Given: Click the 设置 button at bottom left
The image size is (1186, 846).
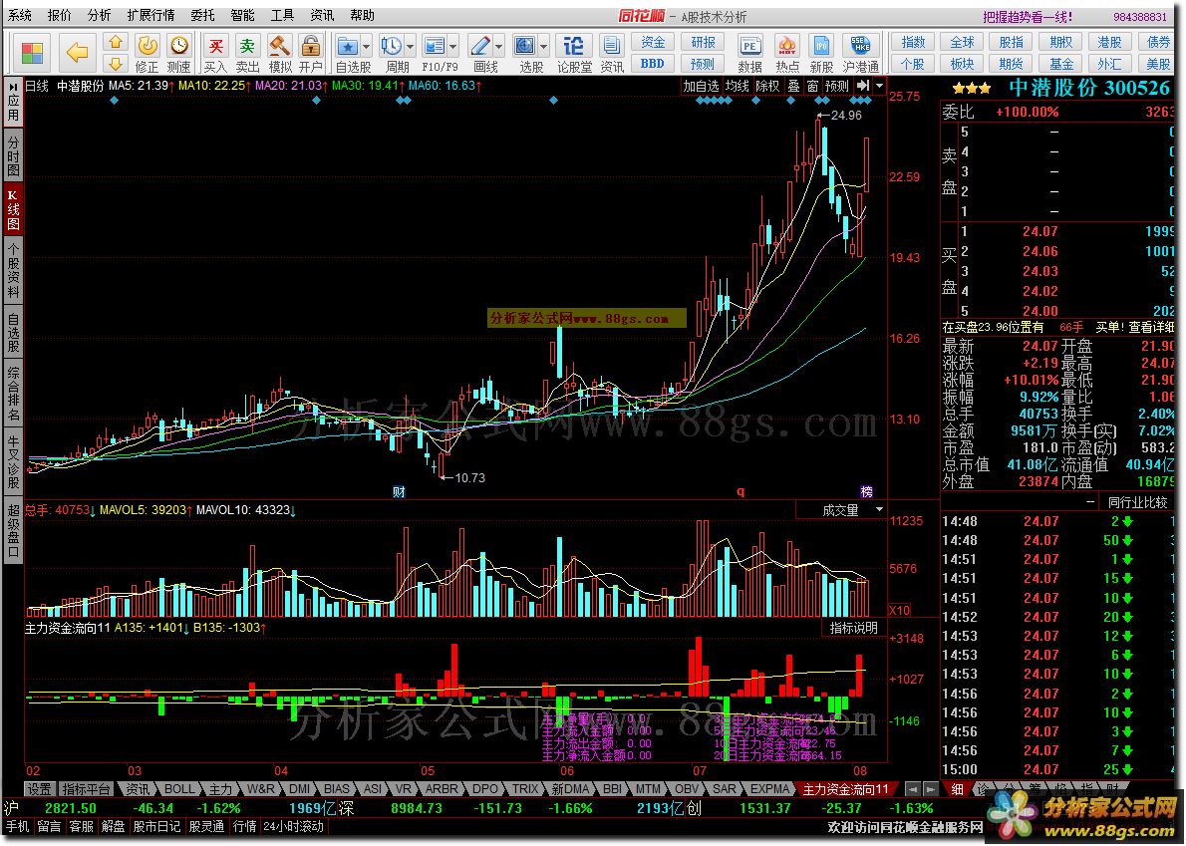Looking at the screenshot, I should click(39, 789).
